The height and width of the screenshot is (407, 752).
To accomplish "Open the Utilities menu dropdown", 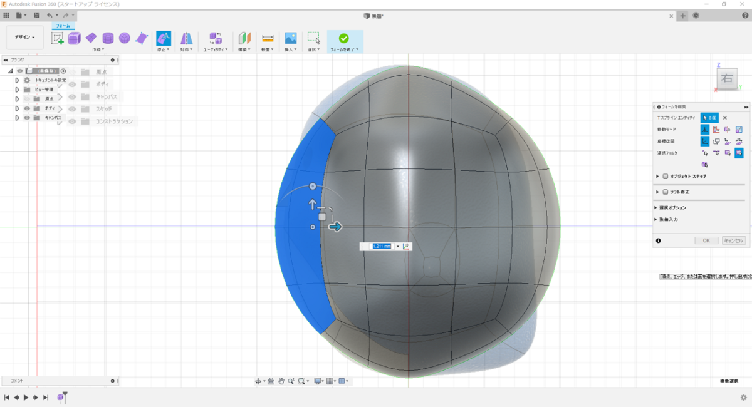I will pos(215,49).
